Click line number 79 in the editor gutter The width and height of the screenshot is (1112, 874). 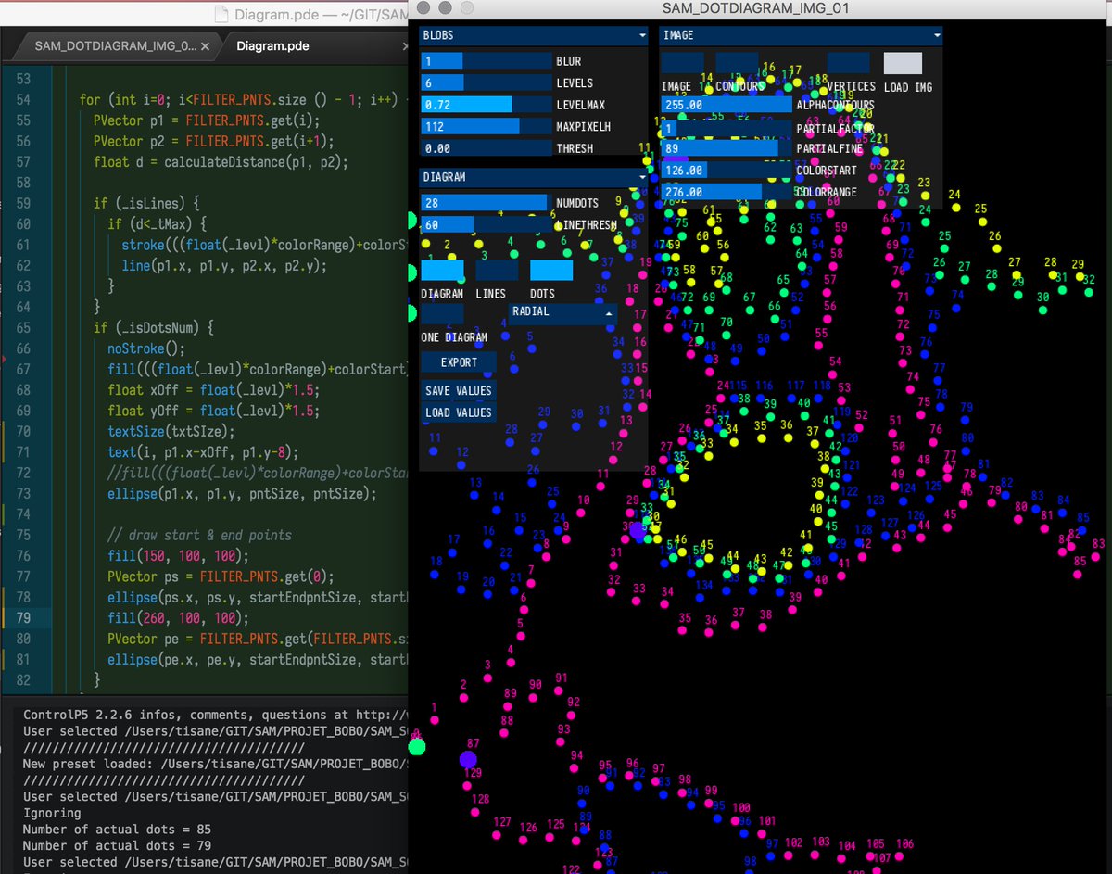click(23, 618)
